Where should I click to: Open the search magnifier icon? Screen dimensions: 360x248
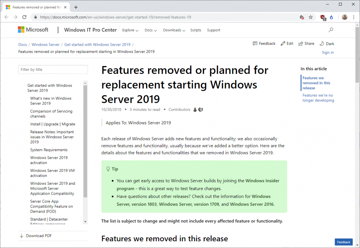[x=331, y=30]
